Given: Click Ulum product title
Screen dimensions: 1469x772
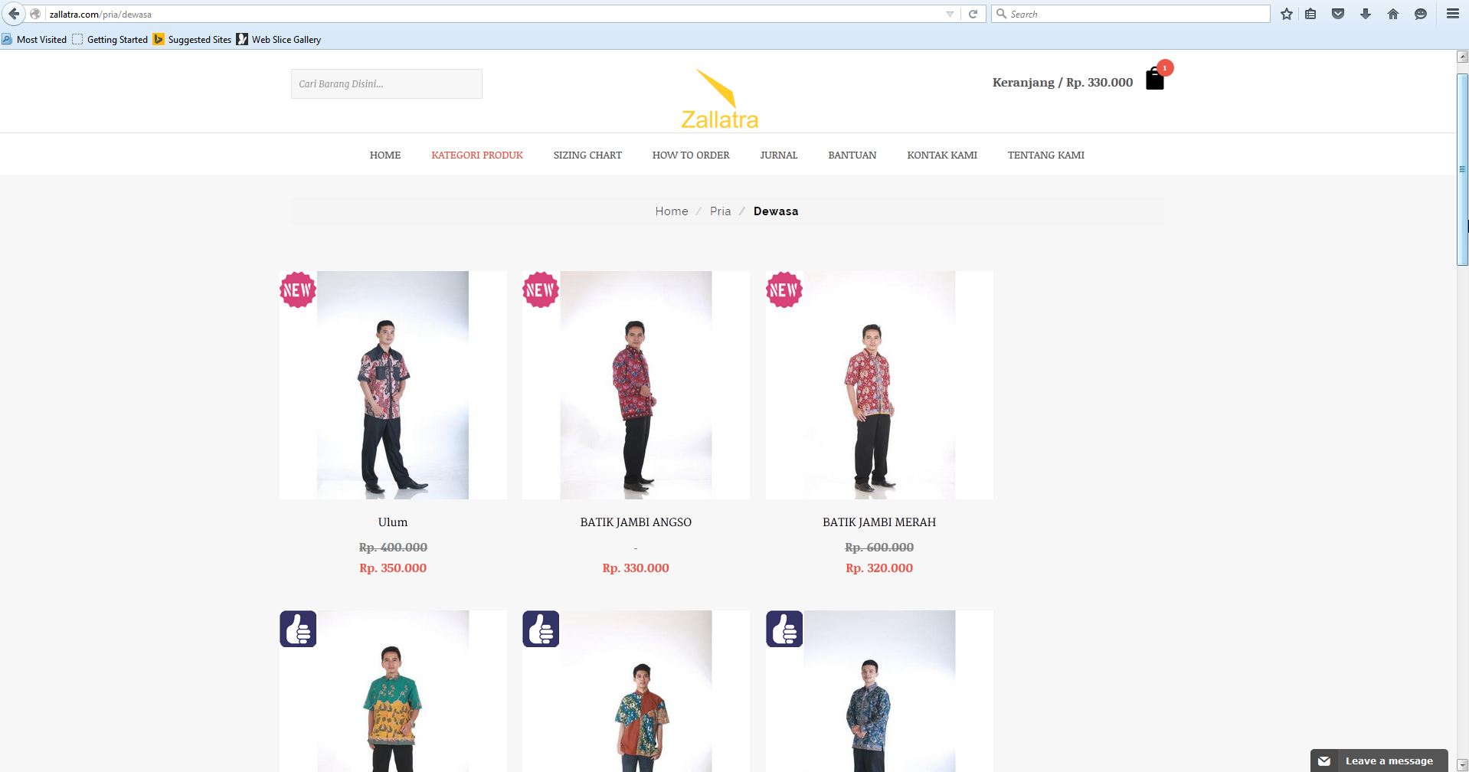Looking at the screenshot, I should coord(393,522).
